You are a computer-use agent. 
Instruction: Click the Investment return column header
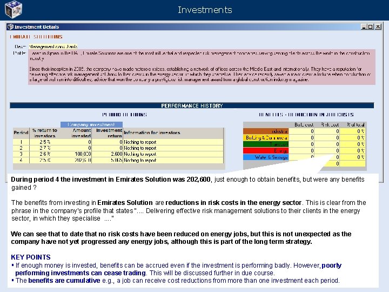pyautogui.click(x=109, y=133)
